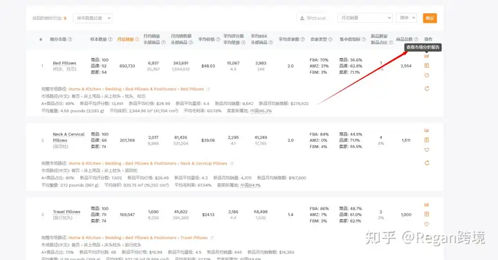Open Bed Pillows & Positioners link in first row path
This screenshot has width=498, height=260.
pos(151,89)
